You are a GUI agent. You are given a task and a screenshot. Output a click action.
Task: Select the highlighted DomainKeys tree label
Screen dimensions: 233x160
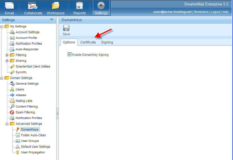pos(30,129)
